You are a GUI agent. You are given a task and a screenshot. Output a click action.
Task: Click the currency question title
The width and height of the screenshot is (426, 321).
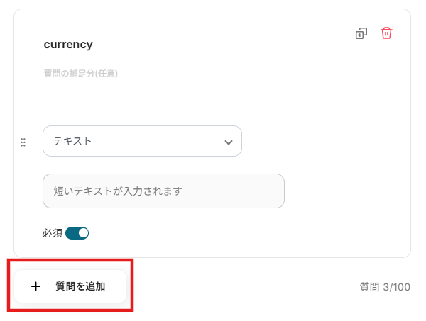pos(68,45)
